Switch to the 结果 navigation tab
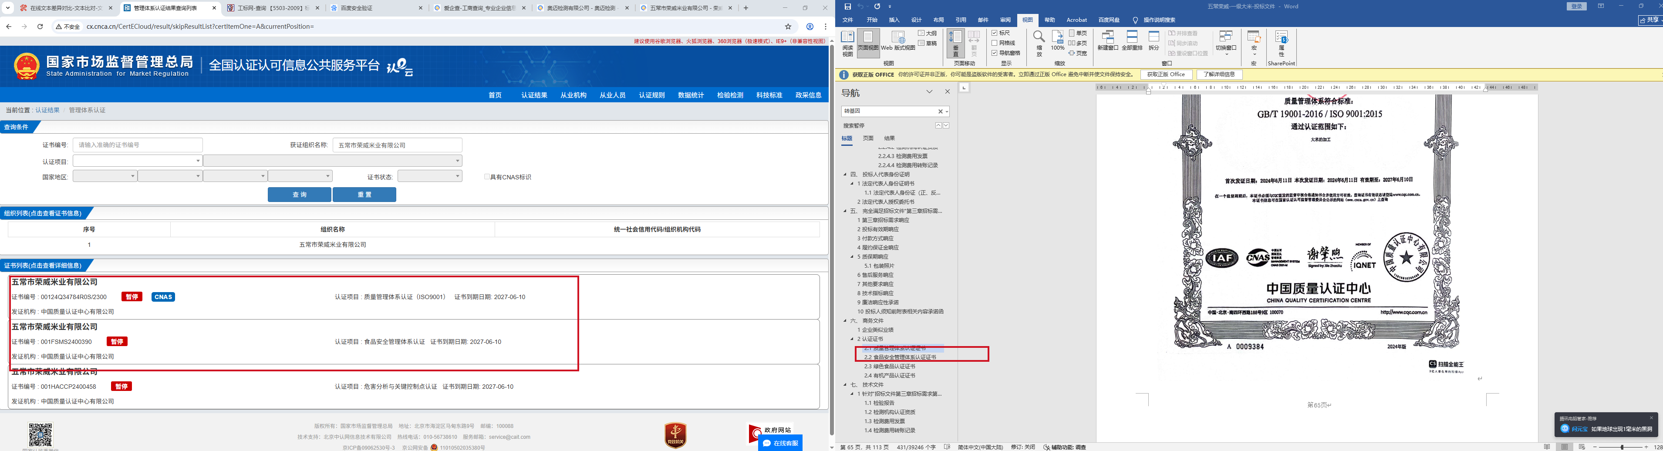1663x451 pixels. click(x=890, y=138)
